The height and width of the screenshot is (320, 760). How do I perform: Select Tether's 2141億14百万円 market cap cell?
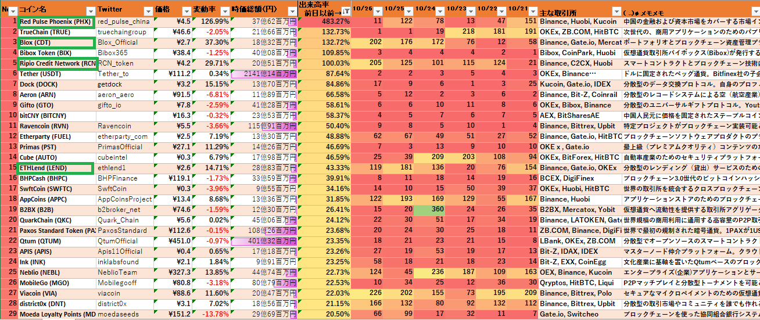[263, 74]
